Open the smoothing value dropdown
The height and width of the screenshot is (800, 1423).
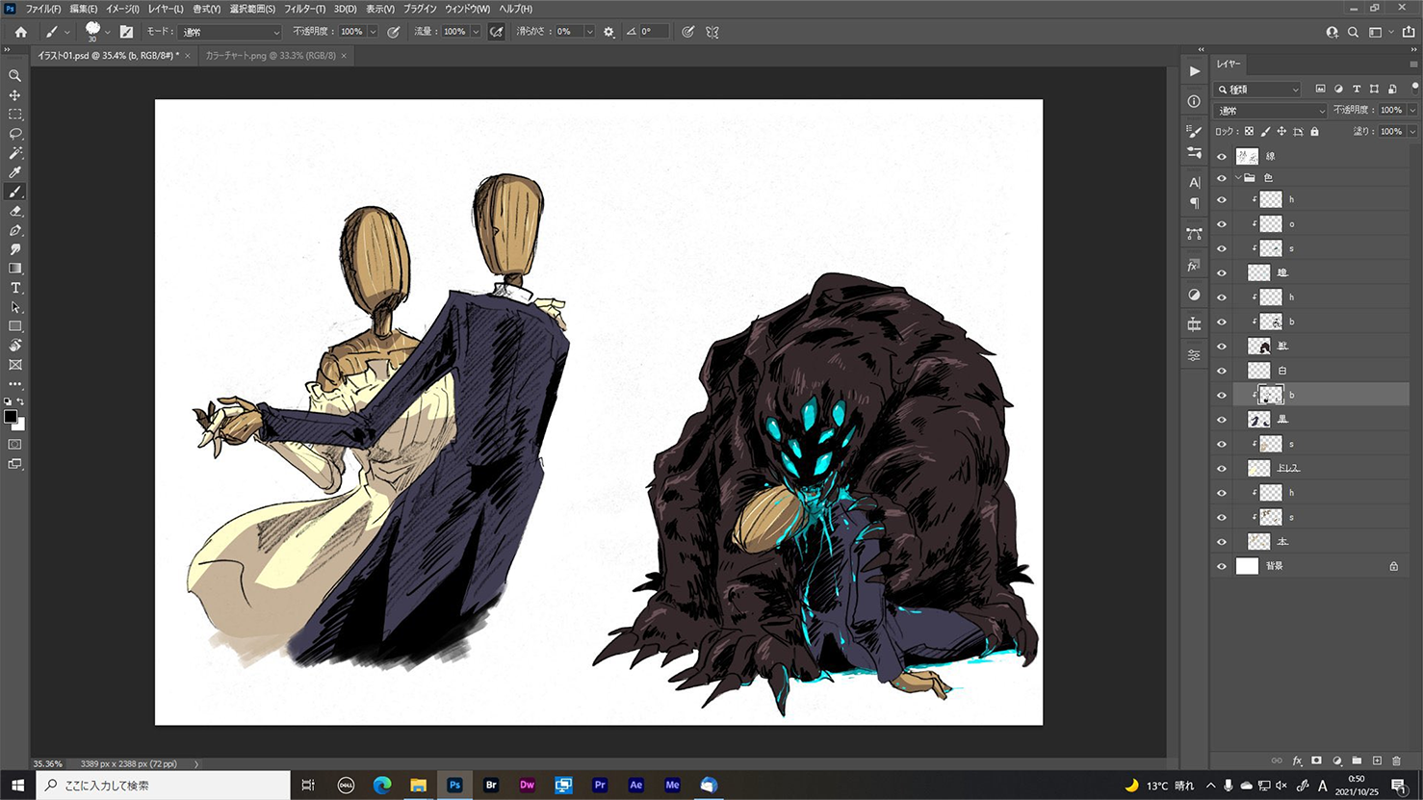(x=589, y=32)
